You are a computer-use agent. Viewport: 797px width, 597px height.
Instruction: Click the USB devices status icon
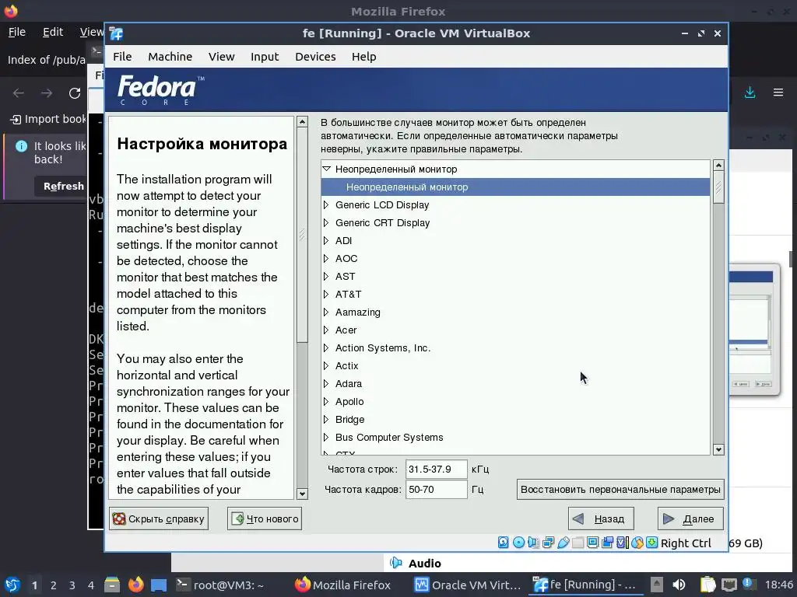564,543
